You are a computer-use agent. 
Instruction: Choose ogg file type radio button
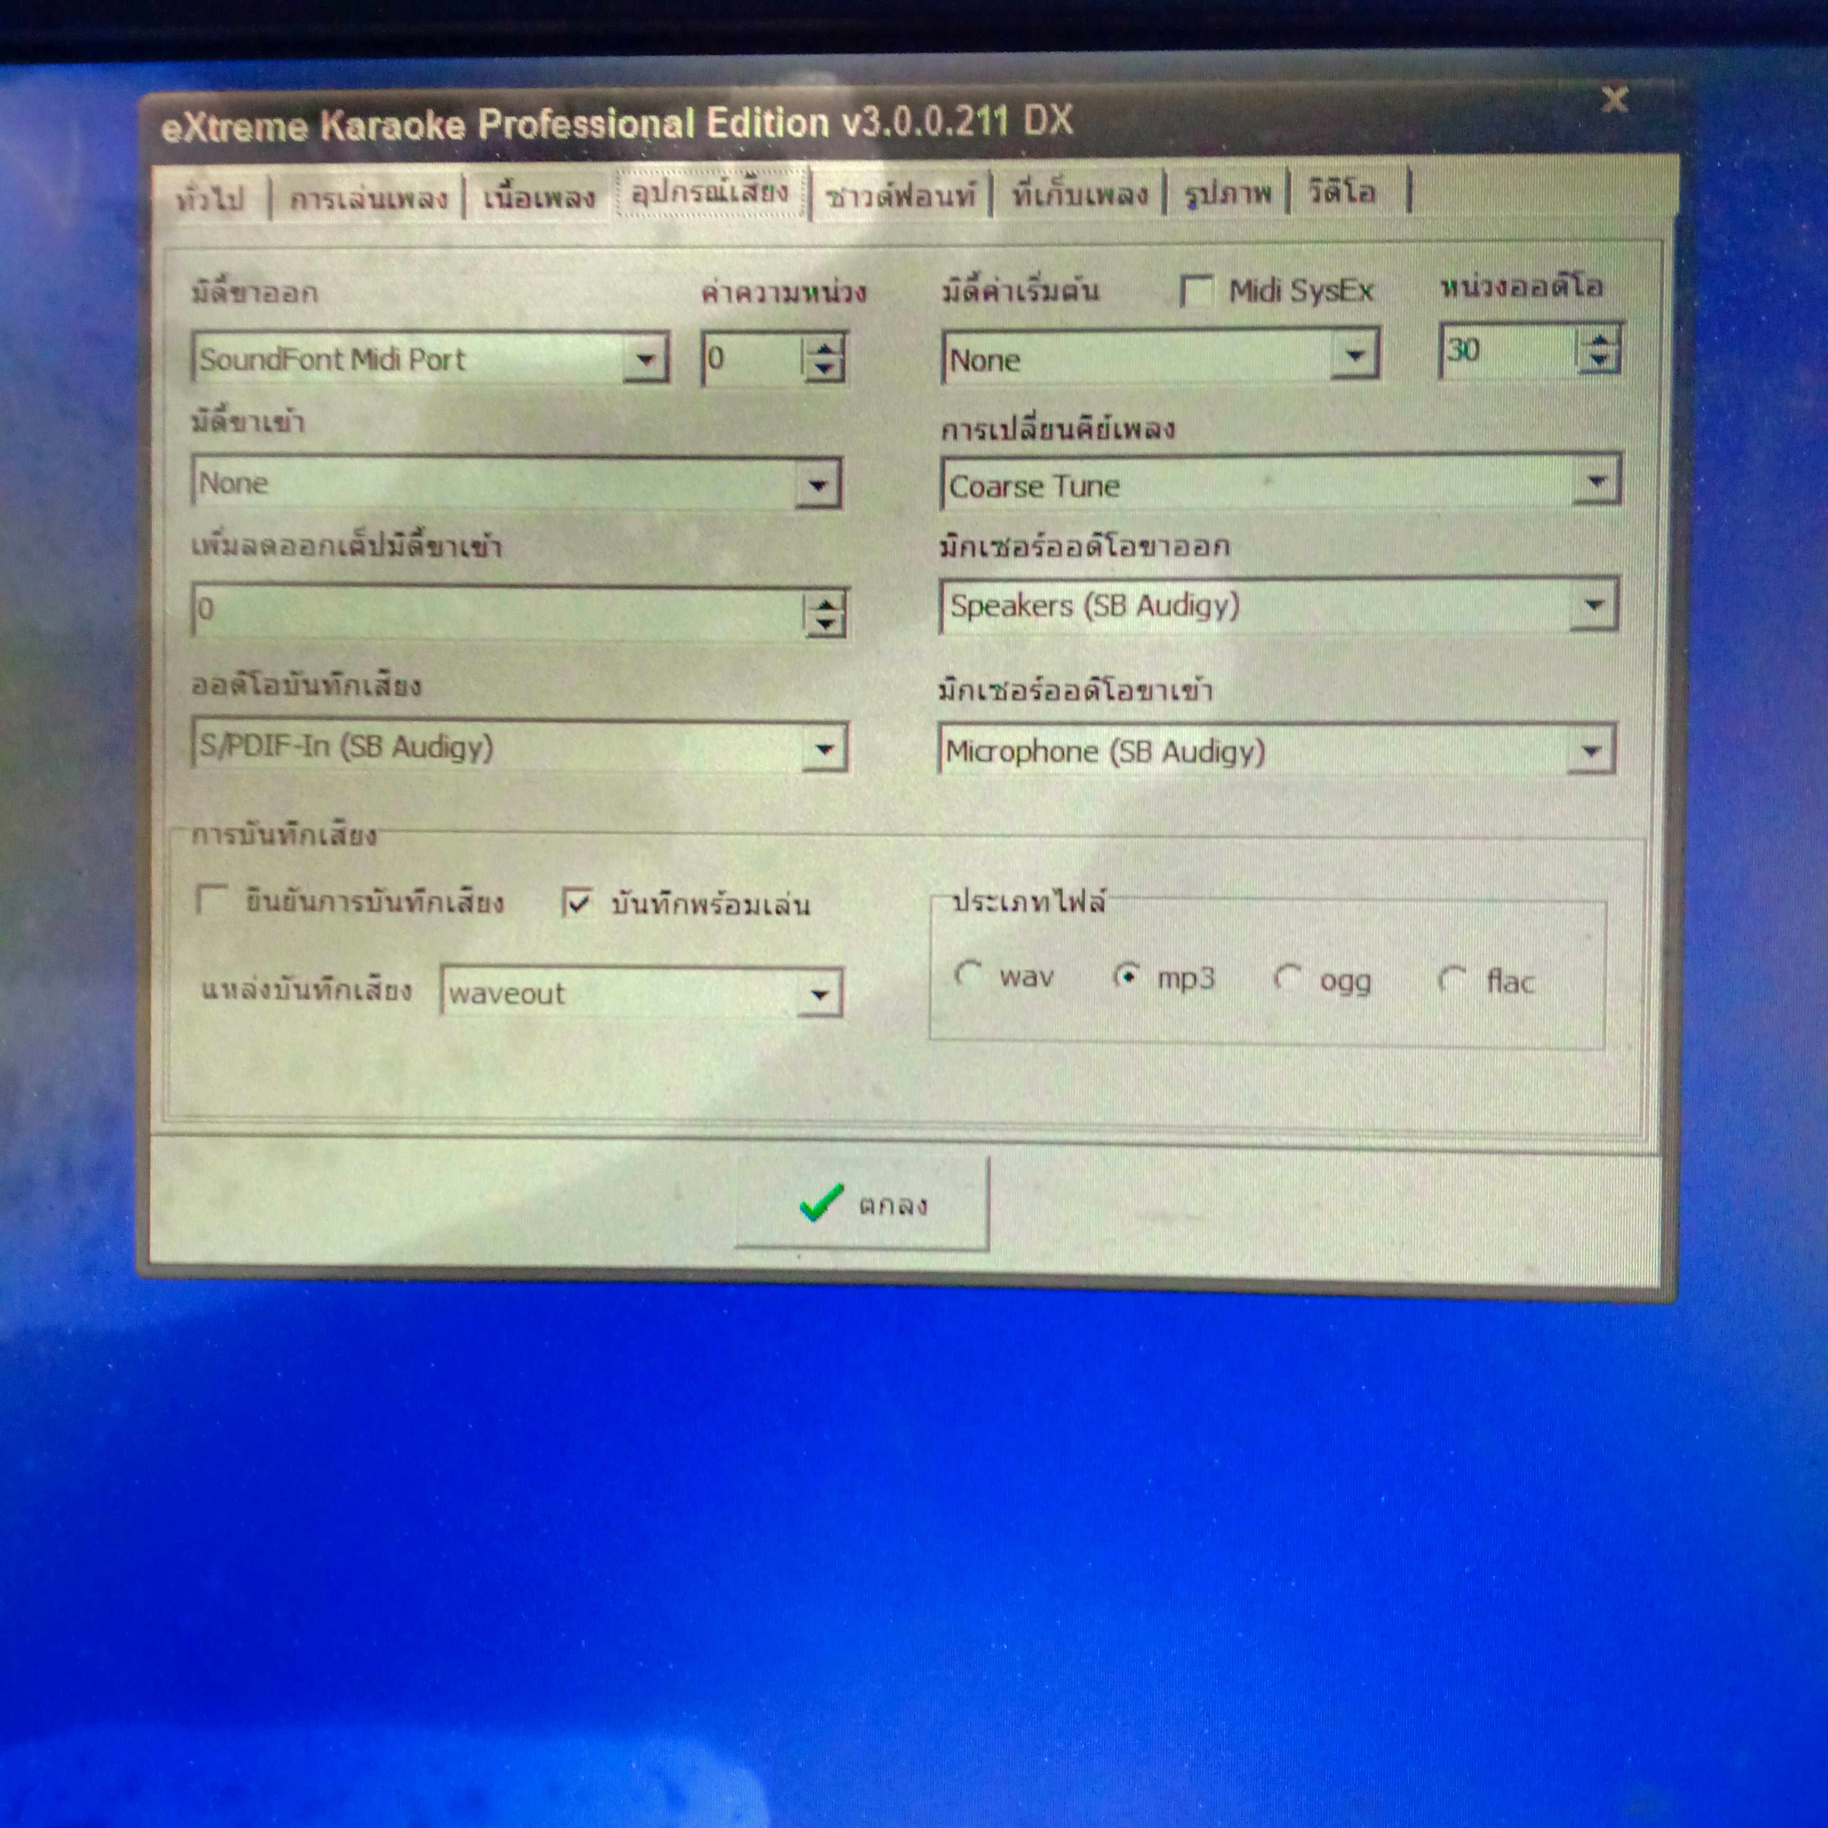[1288, 977]
